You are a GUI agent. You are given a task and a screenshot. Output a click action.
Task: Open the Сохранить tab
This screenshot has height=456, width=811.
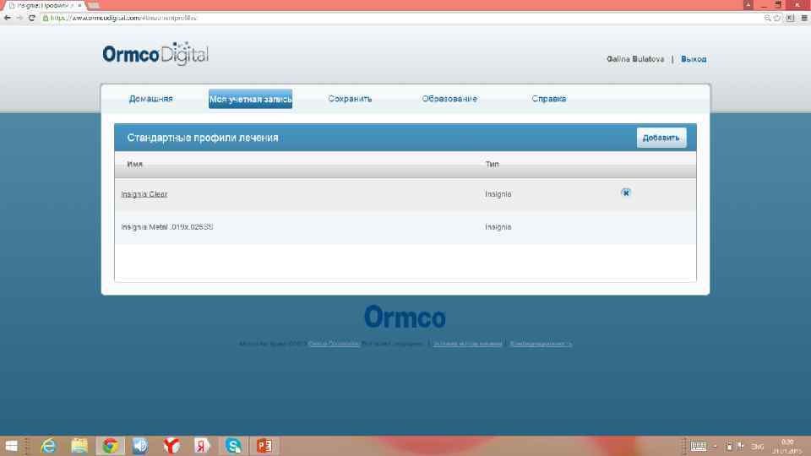350,99
